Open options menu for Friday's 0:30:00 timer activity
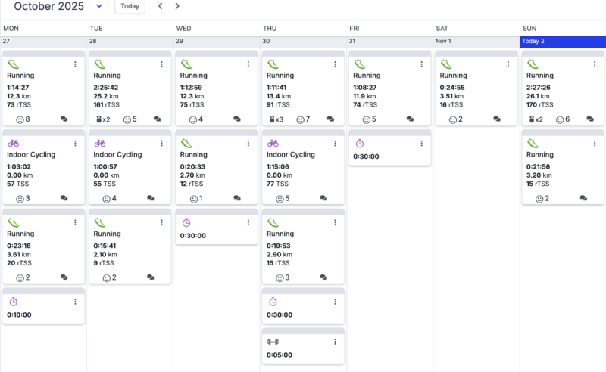Screen dimensions: 606x372 (420, 144)
